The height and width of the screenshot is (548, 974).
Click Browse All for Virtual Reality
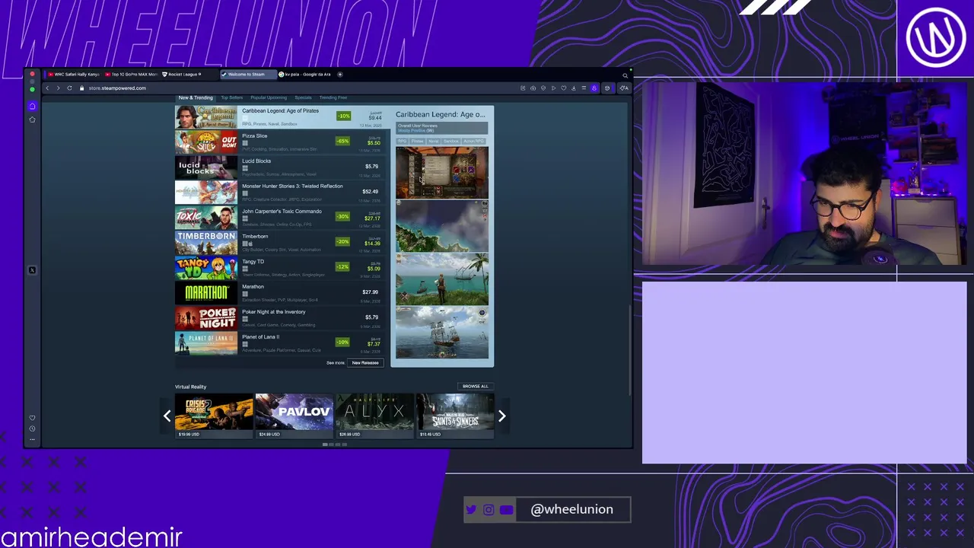(476, 386)
